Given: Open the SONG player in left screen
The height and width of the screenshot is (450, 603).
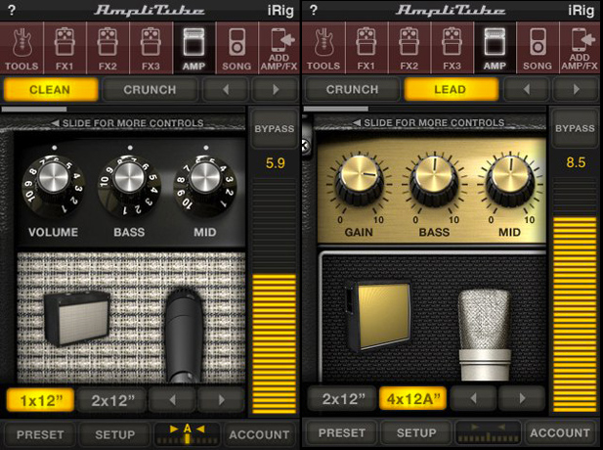Looking at the screenshot, I should [x=237, y=48].
